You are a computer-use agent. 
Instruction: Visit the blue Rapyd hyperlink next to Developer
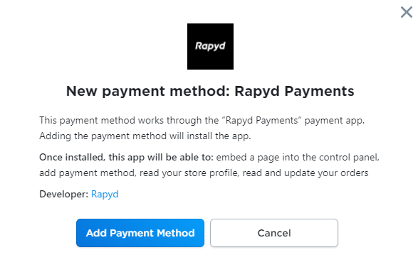pyautogui.click(x=105, y=194)
